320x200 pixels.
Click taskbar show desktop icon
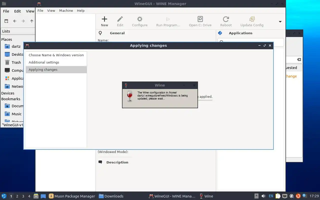43,196
